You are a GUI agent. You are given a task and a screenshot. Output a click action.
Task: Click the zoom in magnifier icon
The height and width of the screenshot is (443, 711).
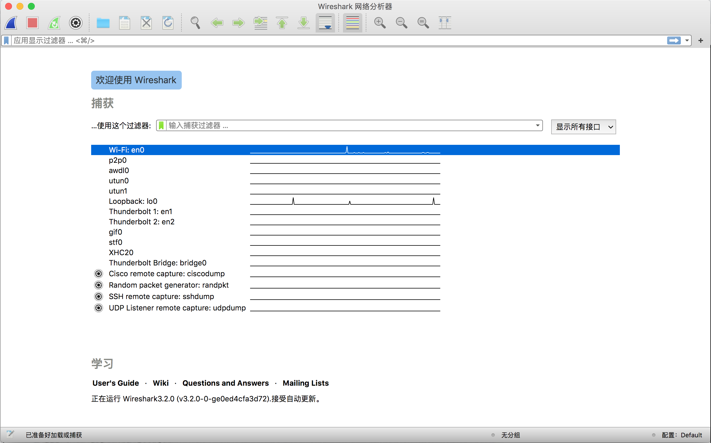click(380, 23)
